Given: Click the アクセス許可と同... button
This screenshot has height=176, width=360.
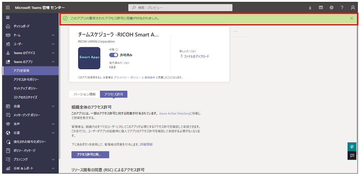Looking at the screenshot, I should click(x=90, y=155).
